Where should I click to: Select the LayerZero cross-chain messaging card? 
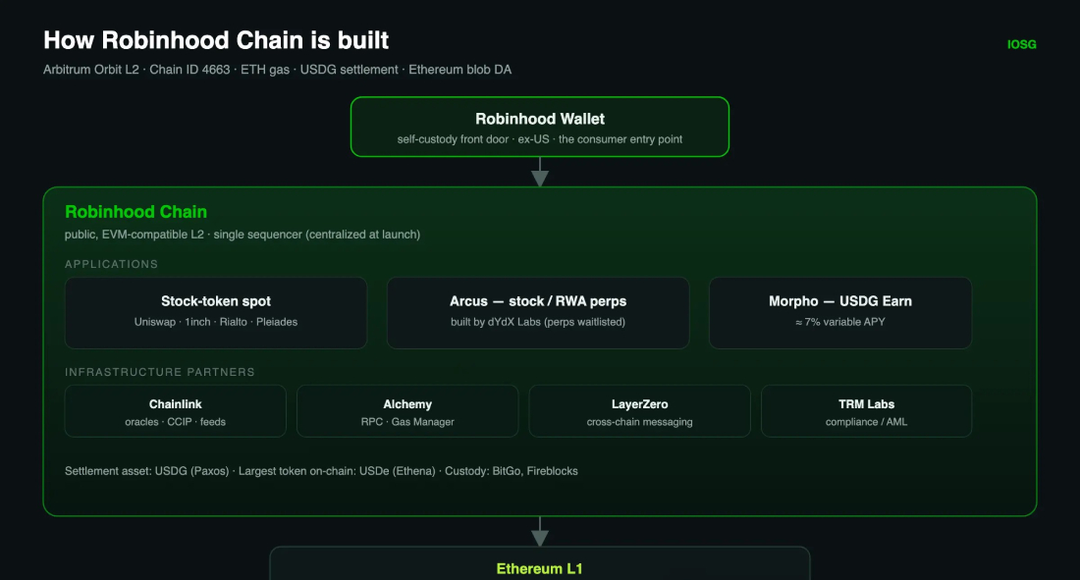point(640,411)
